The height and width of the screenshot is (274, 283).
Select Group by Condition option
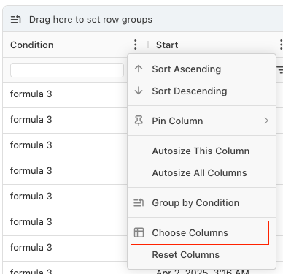tap(201, 202)
